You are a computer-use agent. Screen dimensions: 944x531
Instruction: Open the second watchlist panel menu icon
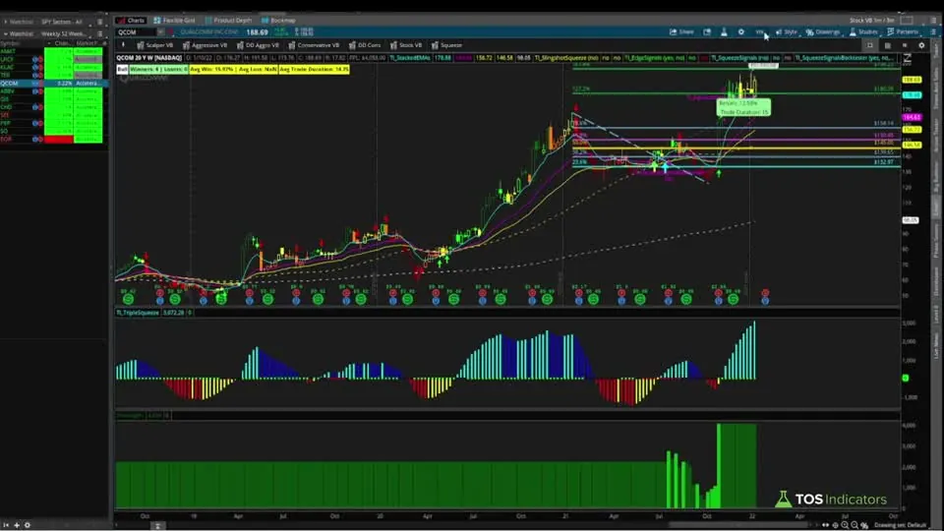100,33
